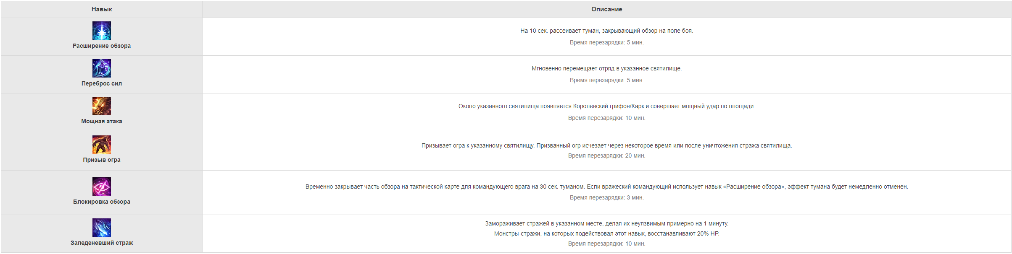The width and height of the screenshot is (1012, 254).
Task: Select the Мощная атака skill icon
Action: point(102,106)
